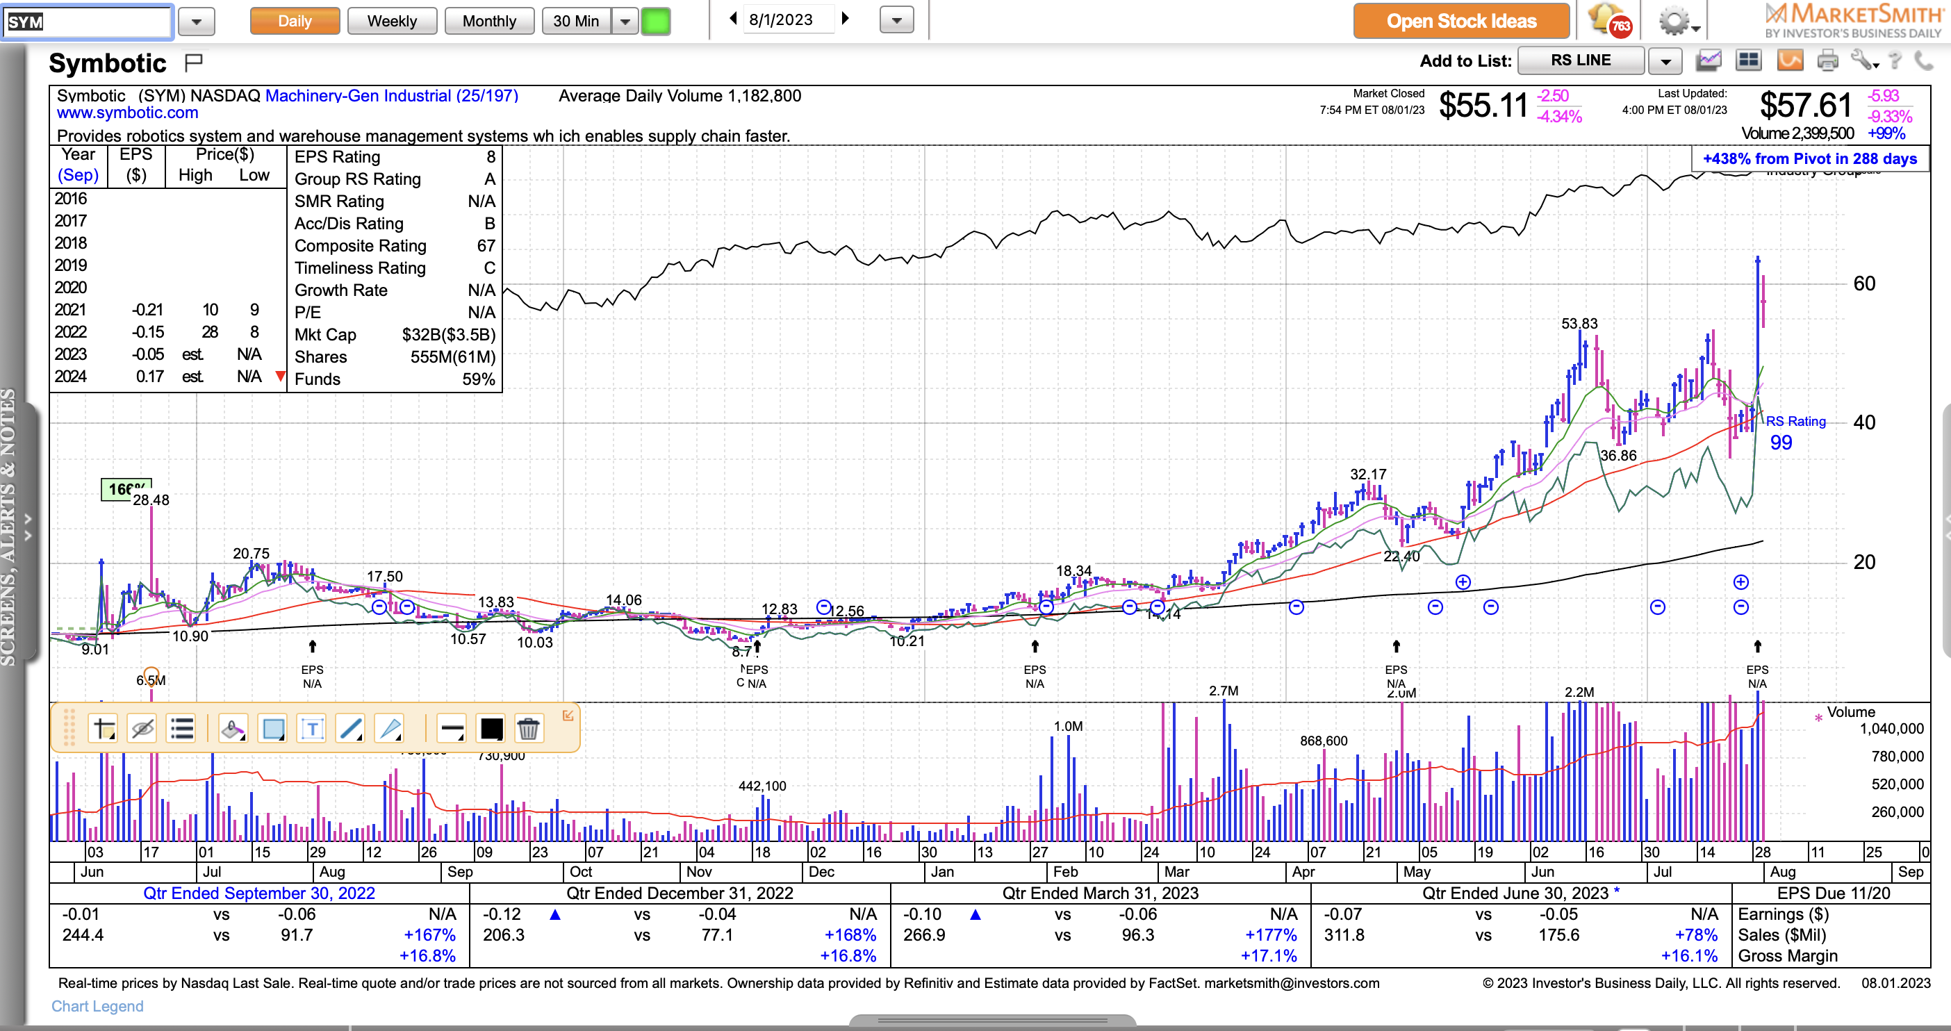The height and width of the screenshot is (1031, 1951).
Task: Open the line thickness selector
Action: pyautogui.click(x=452, y=729)
